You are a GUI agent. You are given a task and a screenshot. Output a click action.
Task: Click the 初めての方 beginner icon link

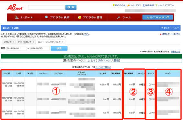click(x=119, y=5)
